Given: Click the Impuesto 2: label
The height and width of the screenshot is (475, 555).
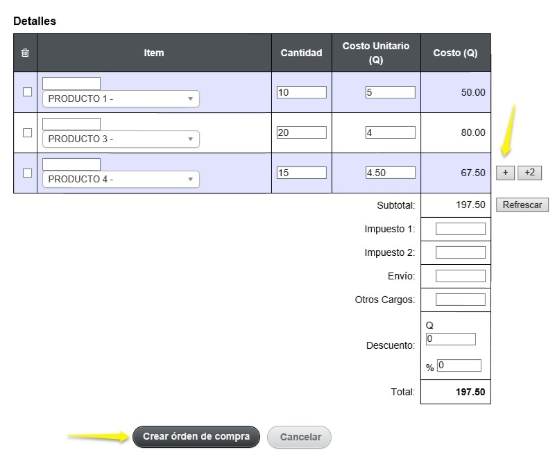Looking at the screenshot, I should tap(390, 253).
